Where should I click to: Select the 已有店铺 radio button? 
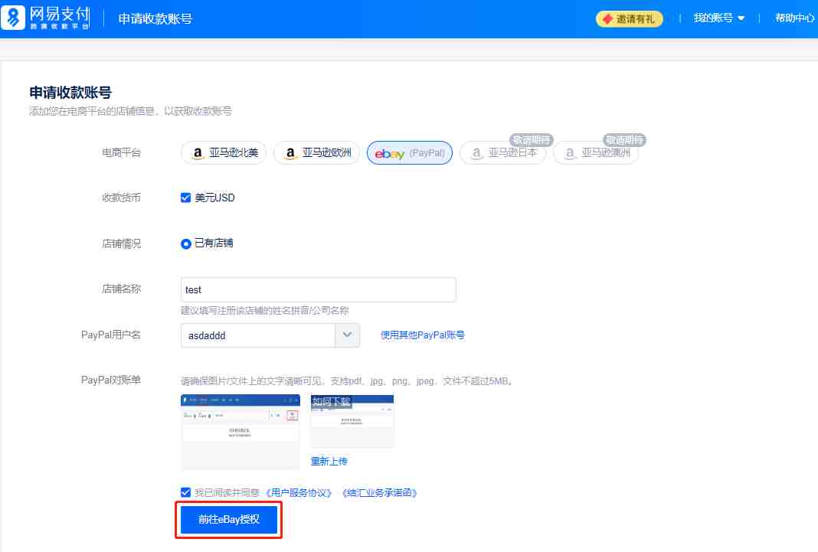185,243
